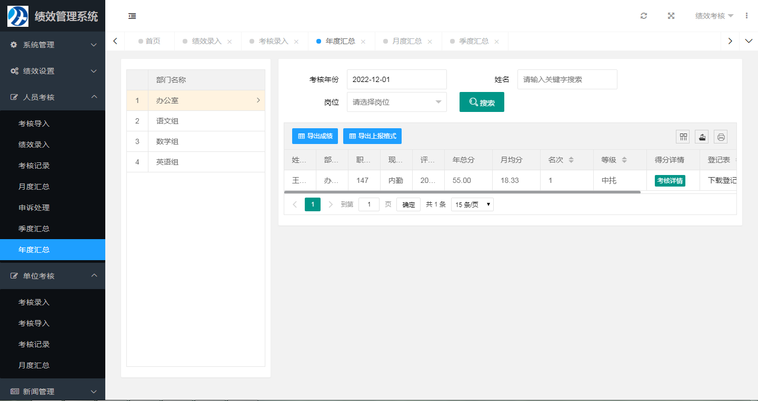Print the table using the printer icon
The image size is (758, 401).
click(721, 137)
